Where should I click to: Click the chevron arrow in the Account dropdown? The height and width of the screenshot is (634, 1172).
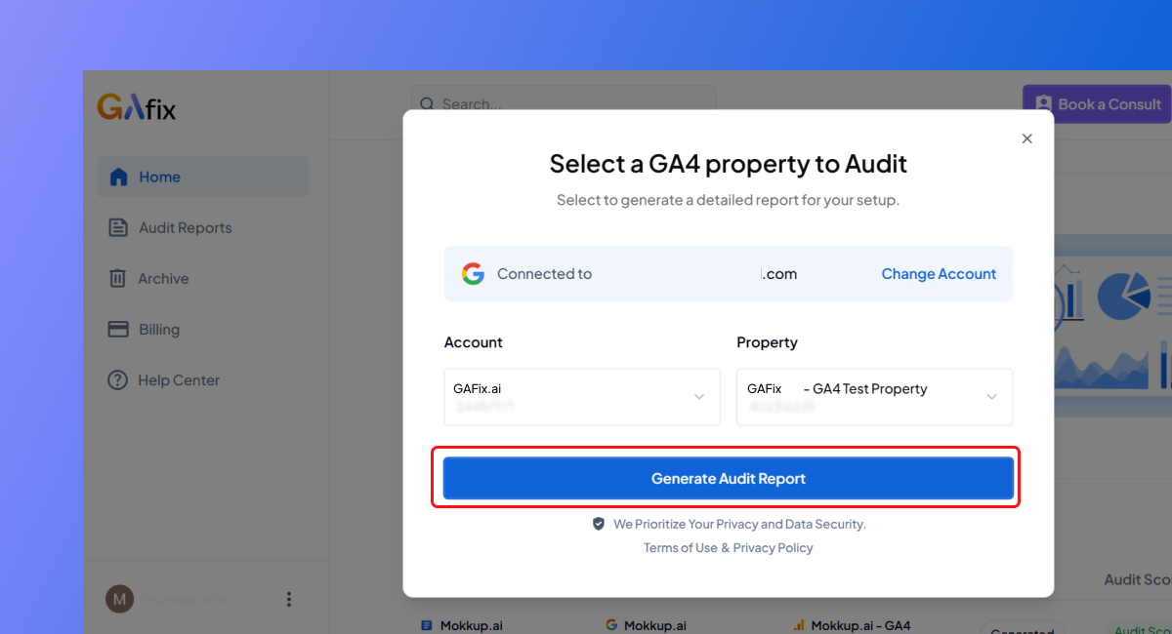pos(699,397)
